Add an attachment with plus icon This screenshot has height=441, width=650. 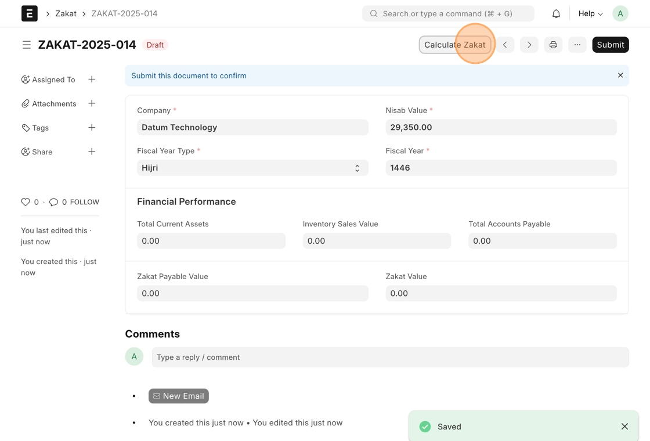[x=92, y=103]
